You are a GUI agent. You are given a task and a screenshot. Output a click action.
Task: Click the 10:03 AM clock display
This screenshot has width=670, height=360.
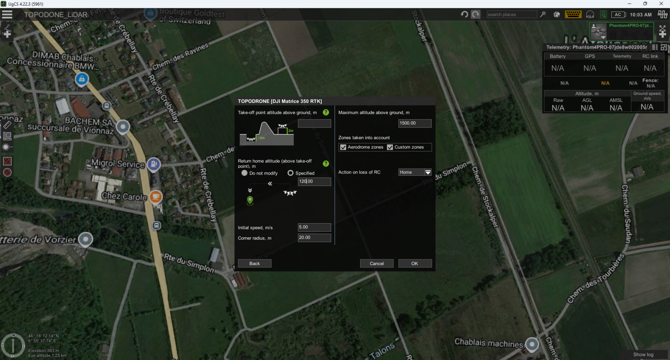click(x=640, y=15)
